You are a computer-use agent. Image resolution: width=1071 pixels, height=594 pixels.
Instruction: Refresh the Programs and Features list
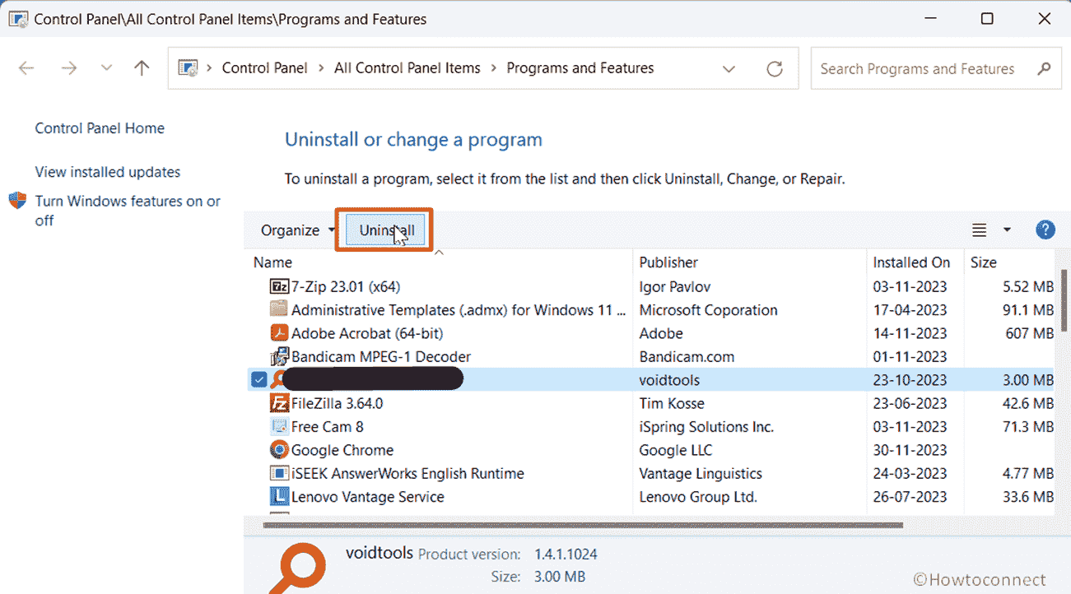(x=775, y=69)
